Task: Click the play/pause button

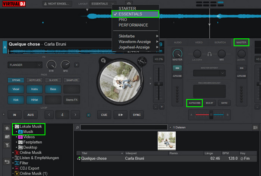Action: [x=120, y=115]
